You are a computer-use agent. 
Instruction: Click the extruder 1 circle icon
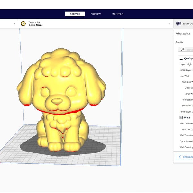point(23,23)
